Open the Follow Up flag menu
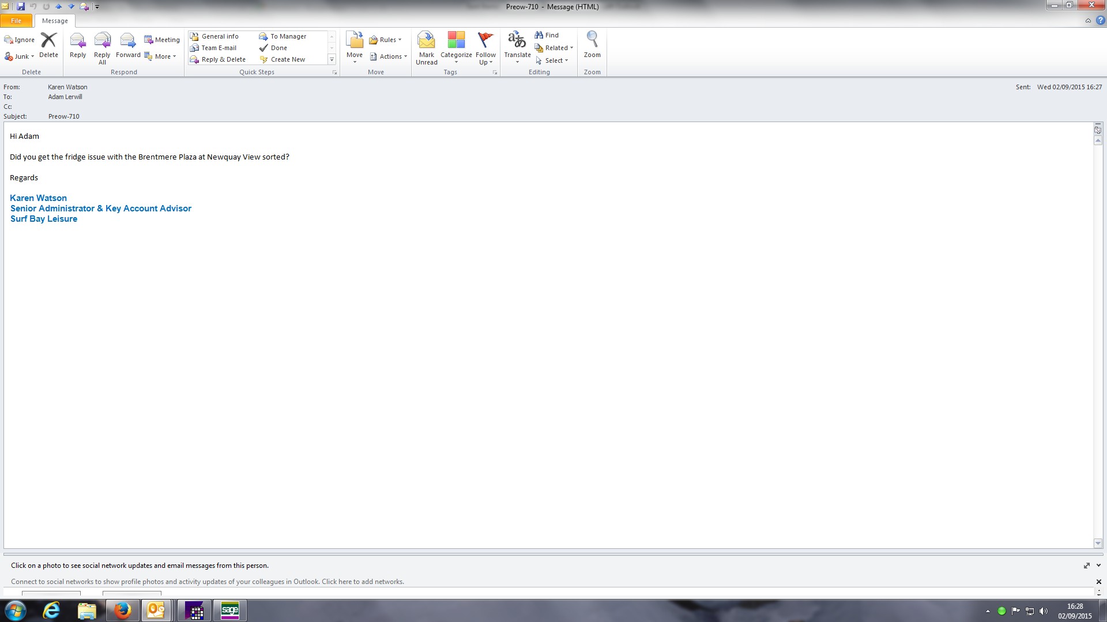 [x=485, y=48]
